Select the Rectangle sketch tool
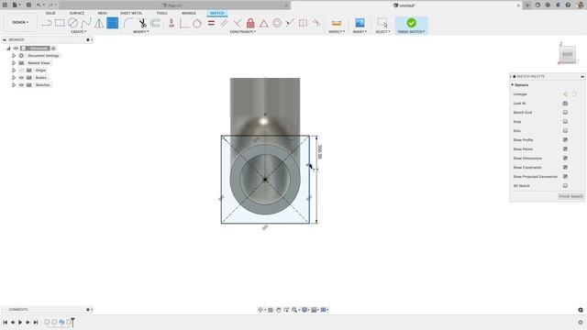587x330 pixels. pyautogui.click(x=60, y=23)
